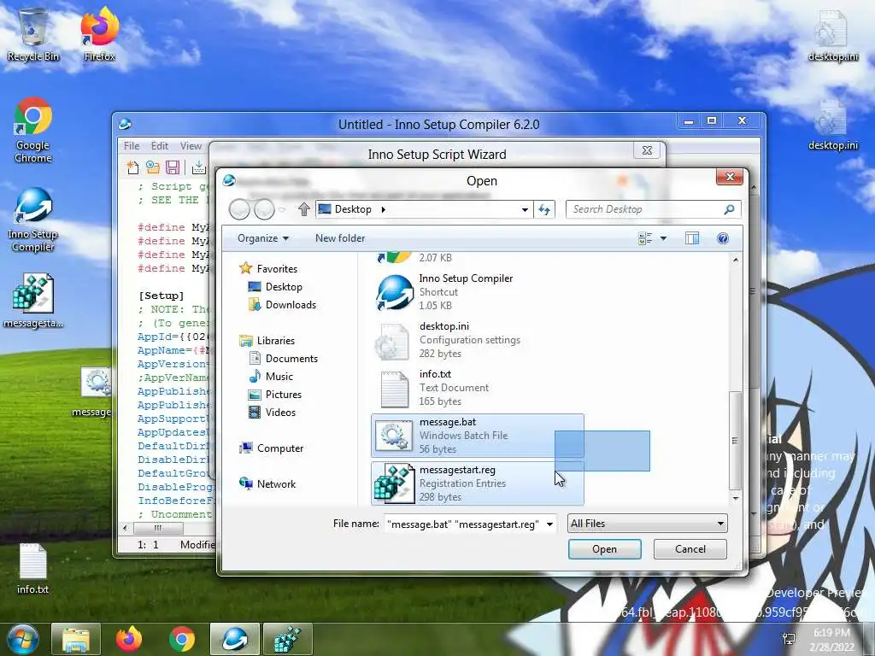The height and width of the screenshot is (656, 875).
Task: Open Music library
Action: point(271,376)
